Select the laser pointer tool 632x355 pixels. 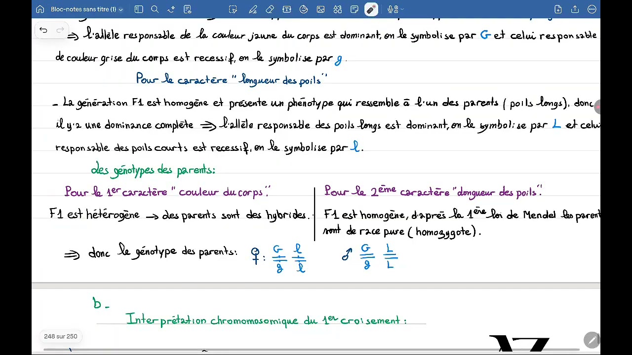pyautogui.click(x=371, y=9)
